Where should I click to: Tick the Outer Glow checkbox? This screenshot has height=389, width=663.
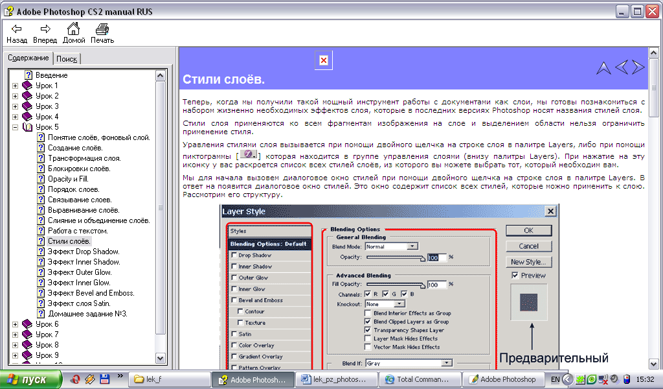(234, 277)
